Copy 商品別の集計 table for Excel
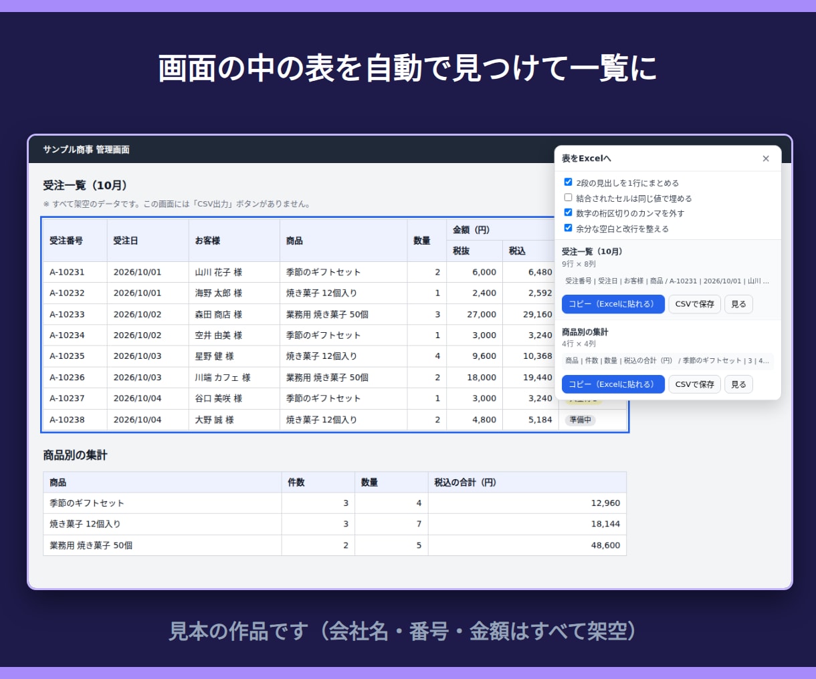Screen dimensions: 816x679 click(613, 384)
